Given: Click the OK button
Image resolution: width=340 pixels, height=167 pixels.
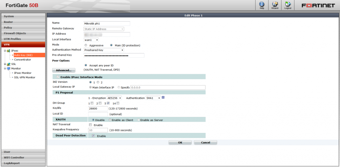Looking at the screenshot, I should coord(180,142).
